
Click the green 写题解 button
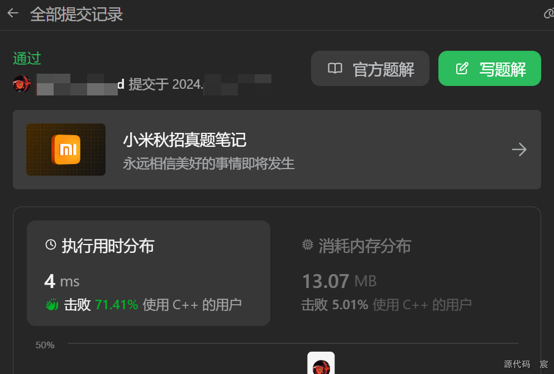point(489,68)
